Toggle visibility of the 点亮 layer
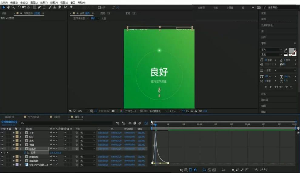Viewport: 300px width, 173px height. [2, 141]
